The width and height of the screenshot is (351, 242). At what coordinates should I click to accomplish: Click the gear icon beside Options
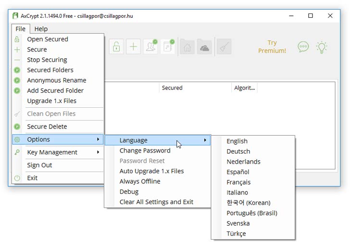click(x=17, y=140)
